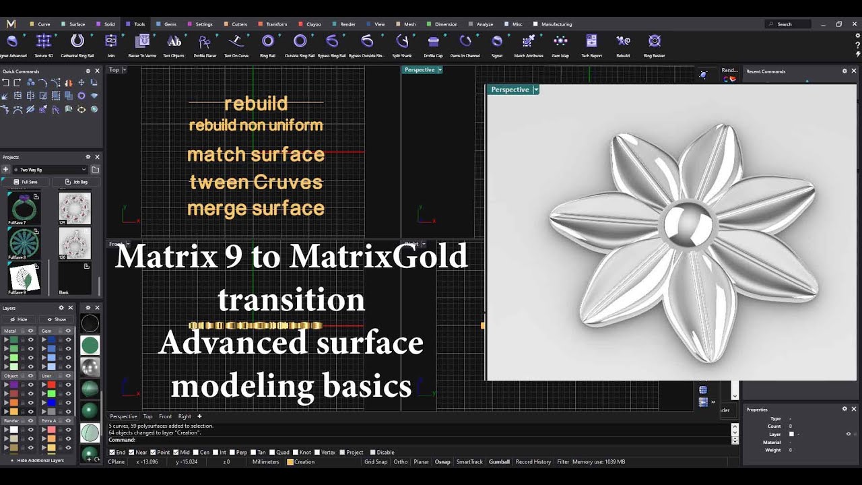Open the Gems menu tab
The image size is (862, 485).
pos(166,24)
